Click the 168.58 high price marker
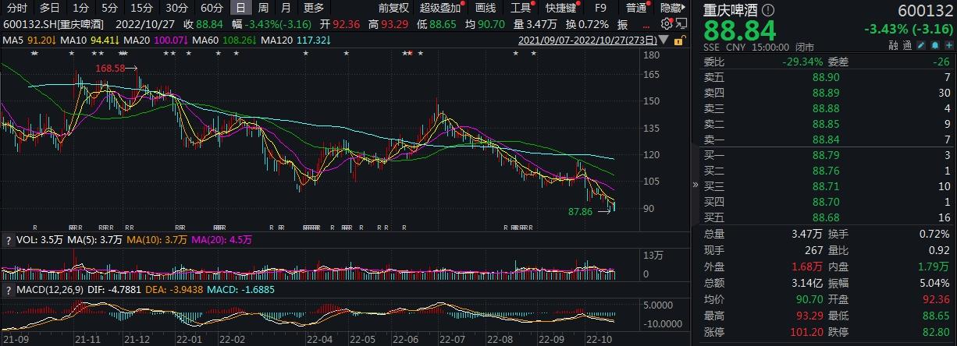The height and width of the screenshot is (346, 957). click(x=111, y=69)
